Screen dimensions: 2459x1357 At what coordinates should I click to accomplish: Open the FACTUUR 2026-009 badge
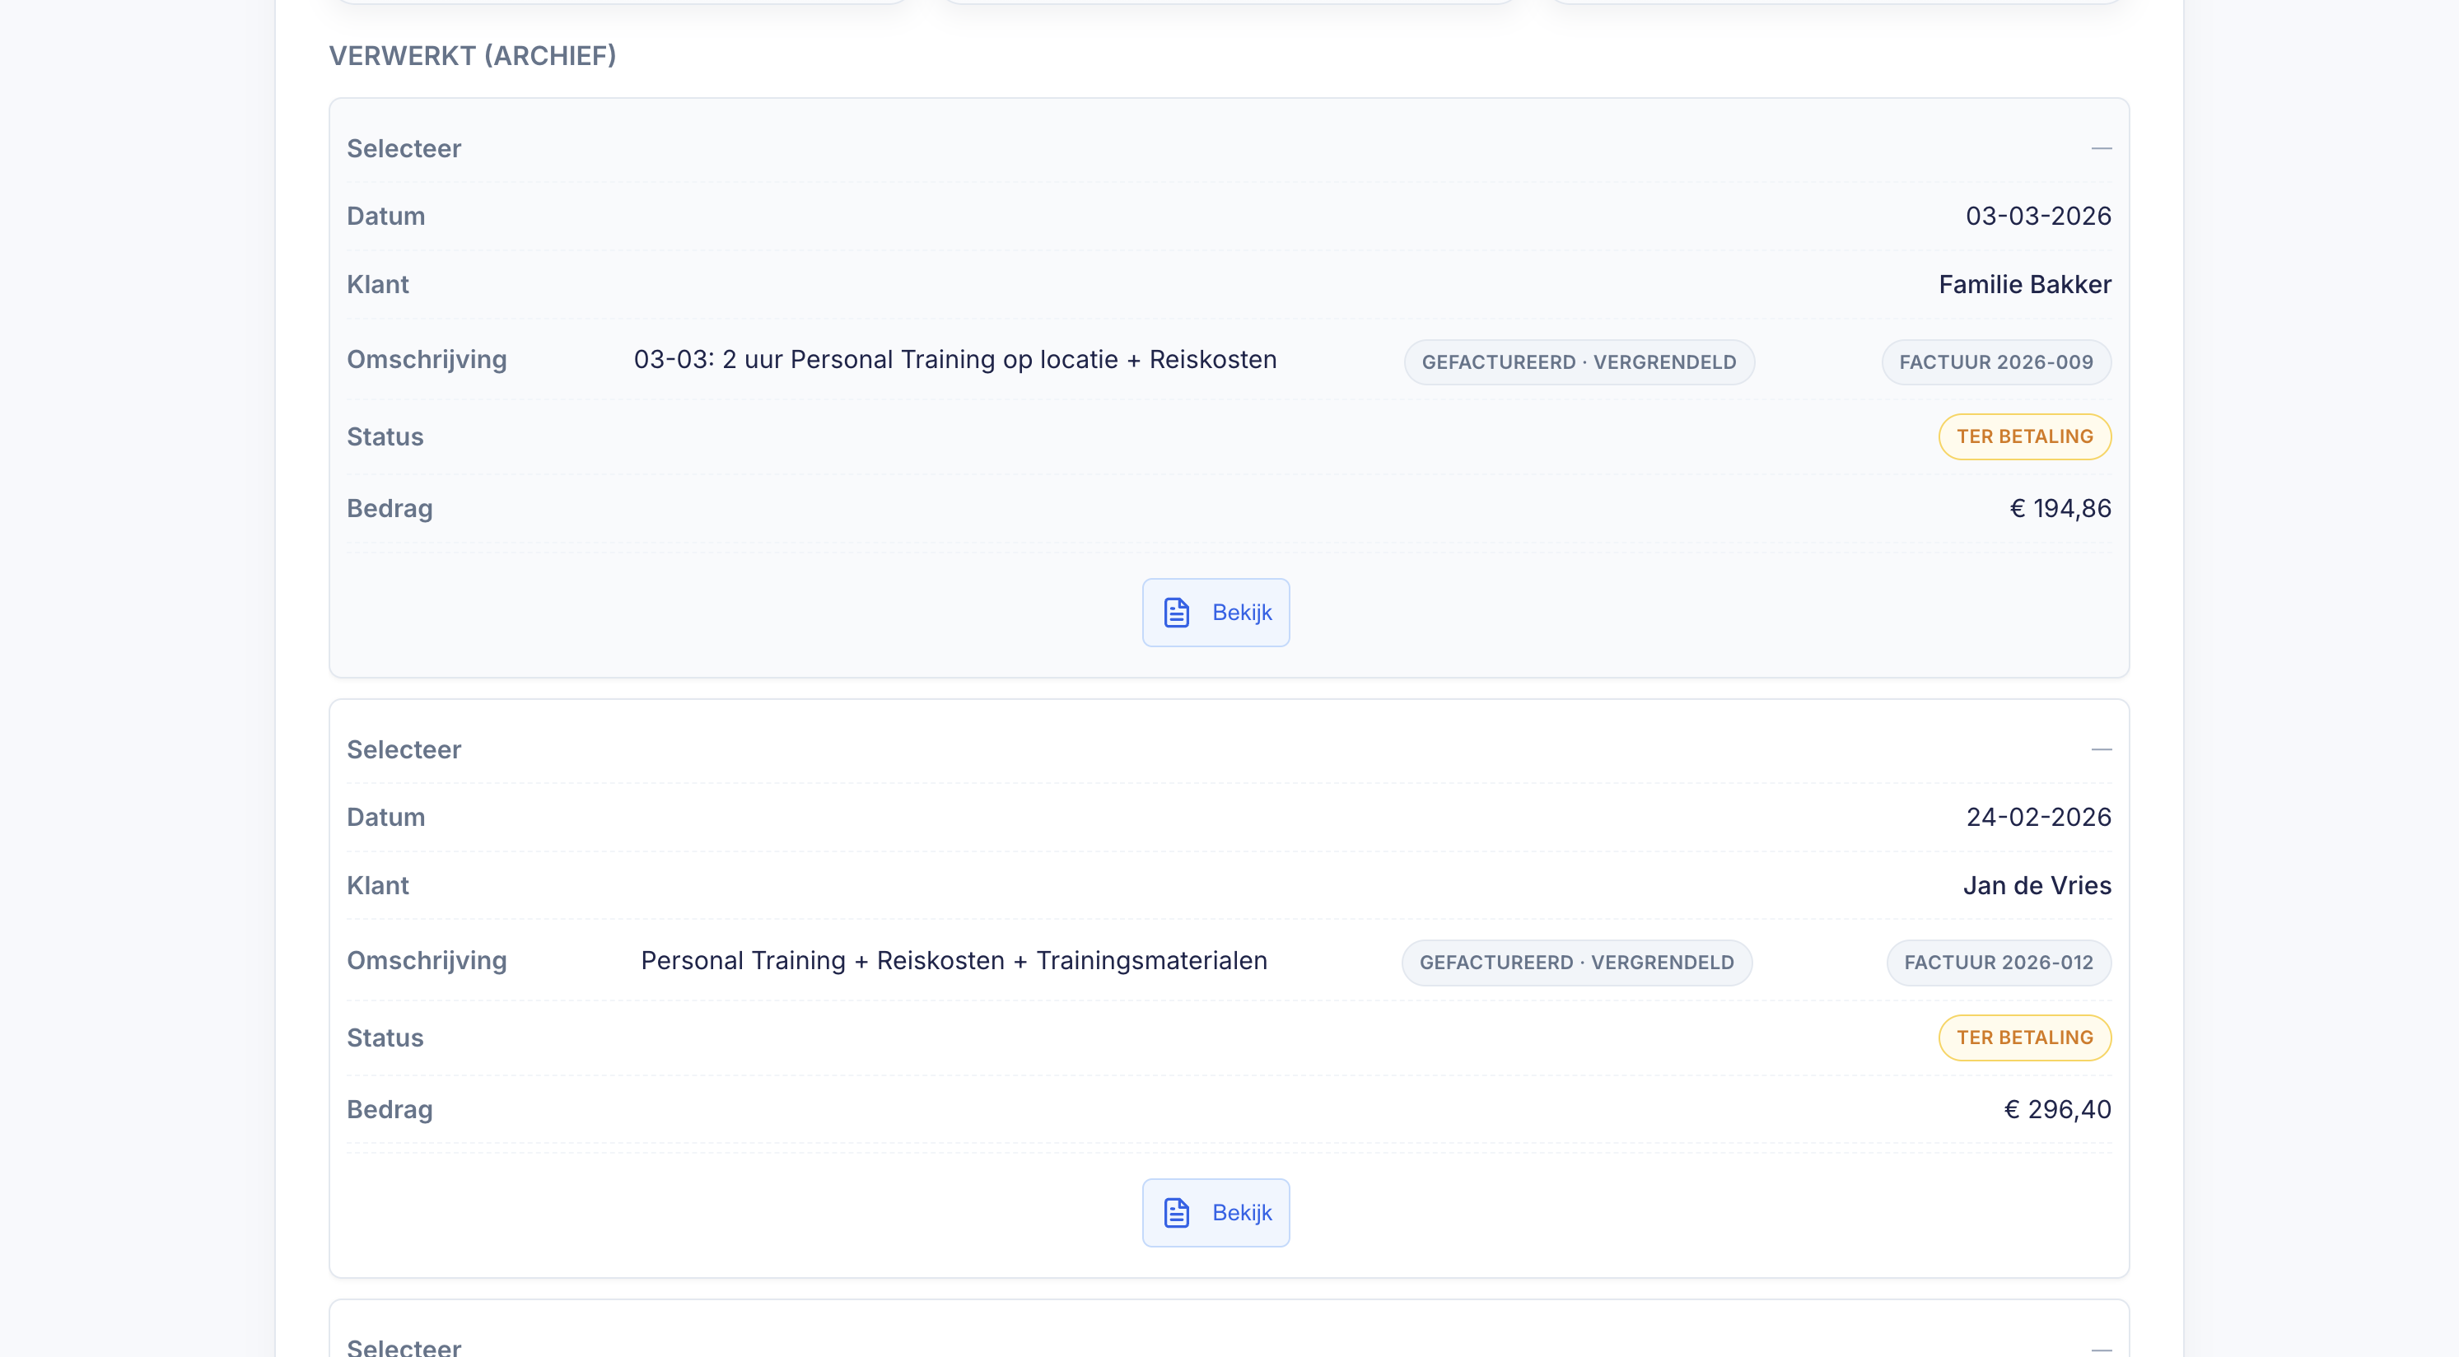click(1995, 362)
